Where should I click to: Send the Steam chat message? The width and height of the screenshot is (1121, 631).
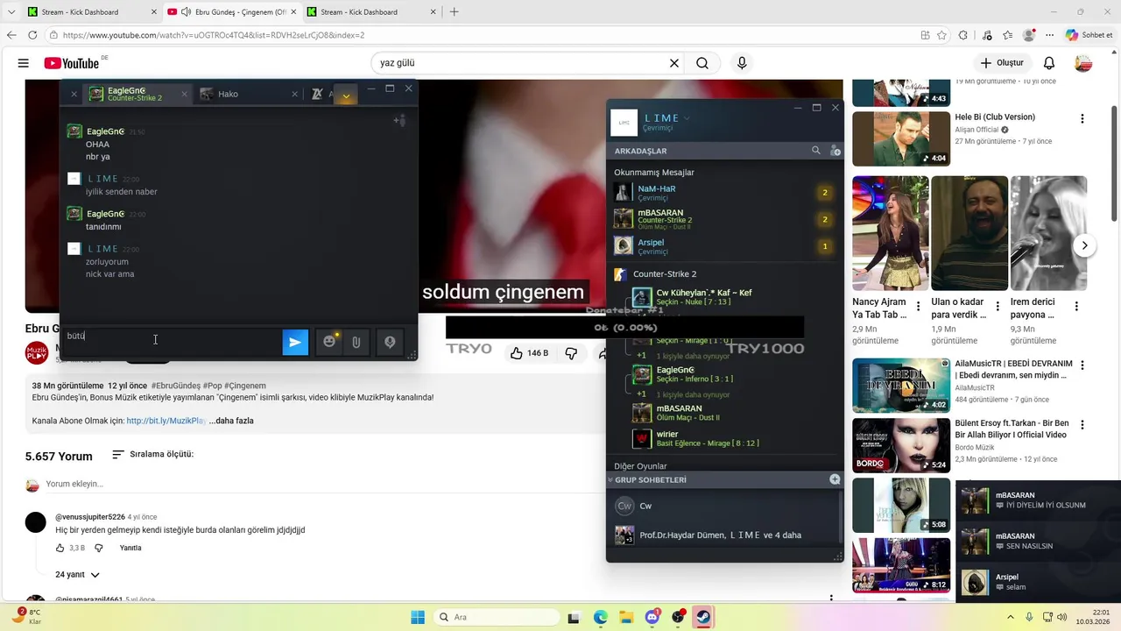(295, 342)
